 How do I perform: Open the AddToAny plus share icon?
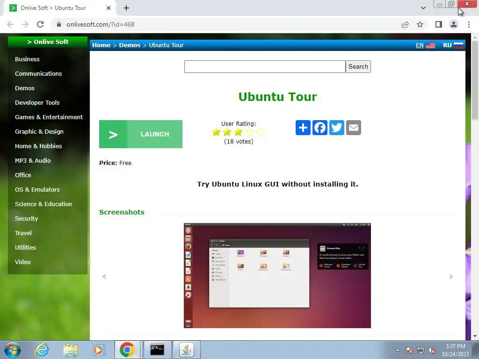click(303, 128)
